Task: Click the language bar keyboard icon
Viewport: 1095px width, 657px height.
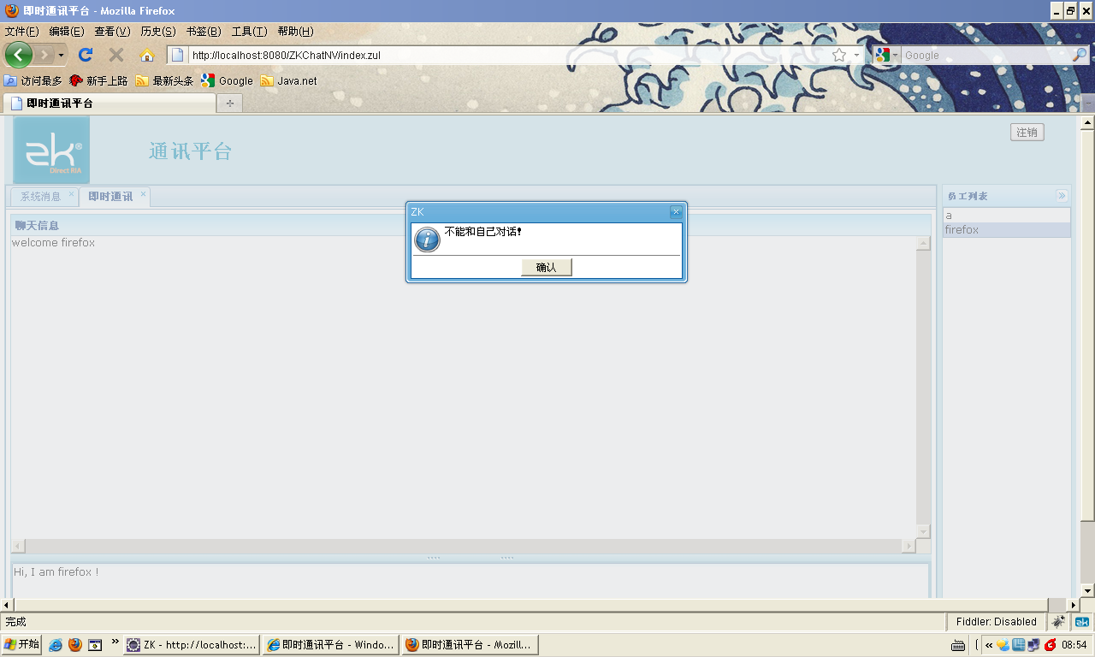Action: click(x=958, y=645)
